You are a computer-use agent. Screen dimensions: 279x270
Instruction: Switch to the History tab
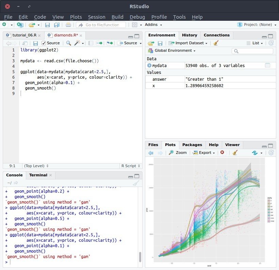(190, 35)
